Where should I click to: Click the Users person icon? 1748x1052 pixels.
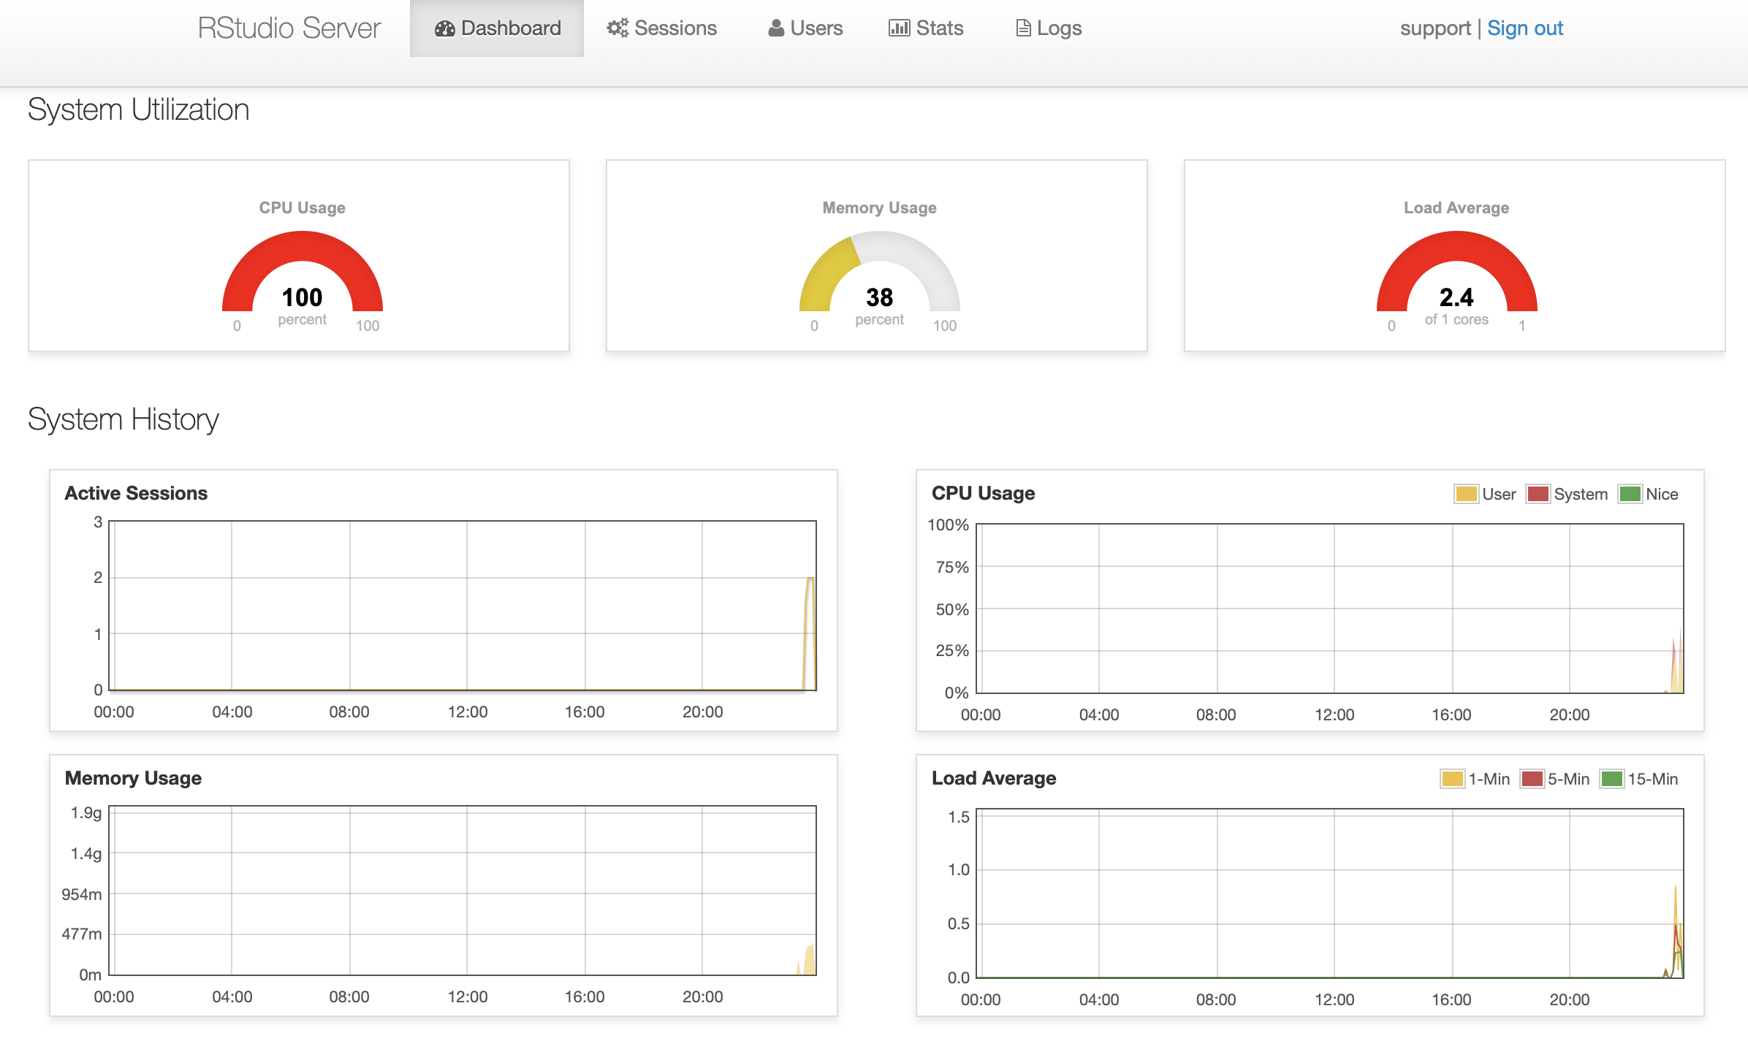pyautogui.click(x=776, y=28)
